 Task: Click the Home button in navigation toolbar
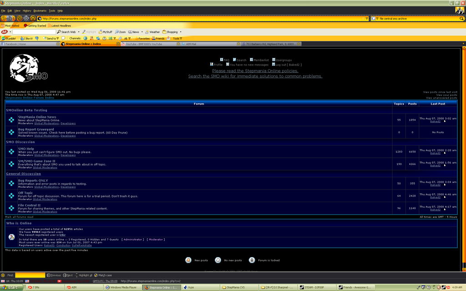33,19
